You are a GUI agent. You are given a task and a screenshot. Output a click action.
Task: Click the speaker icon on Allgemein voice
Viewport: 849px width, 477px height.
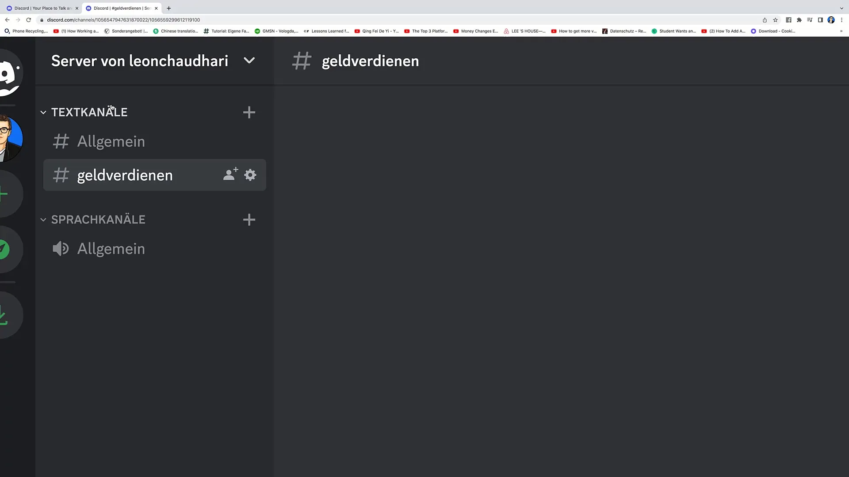tap(60, 249)
